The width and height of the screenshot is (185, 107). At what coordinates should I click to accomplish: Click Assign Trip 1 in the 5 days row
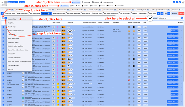(172, 27)
